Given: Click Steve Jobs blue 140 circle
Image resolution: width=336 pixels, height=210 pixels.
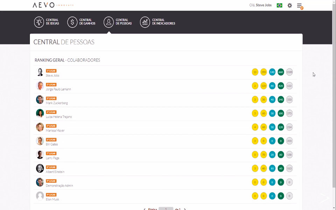Looking at the screenshot, I should coord(272,72).
